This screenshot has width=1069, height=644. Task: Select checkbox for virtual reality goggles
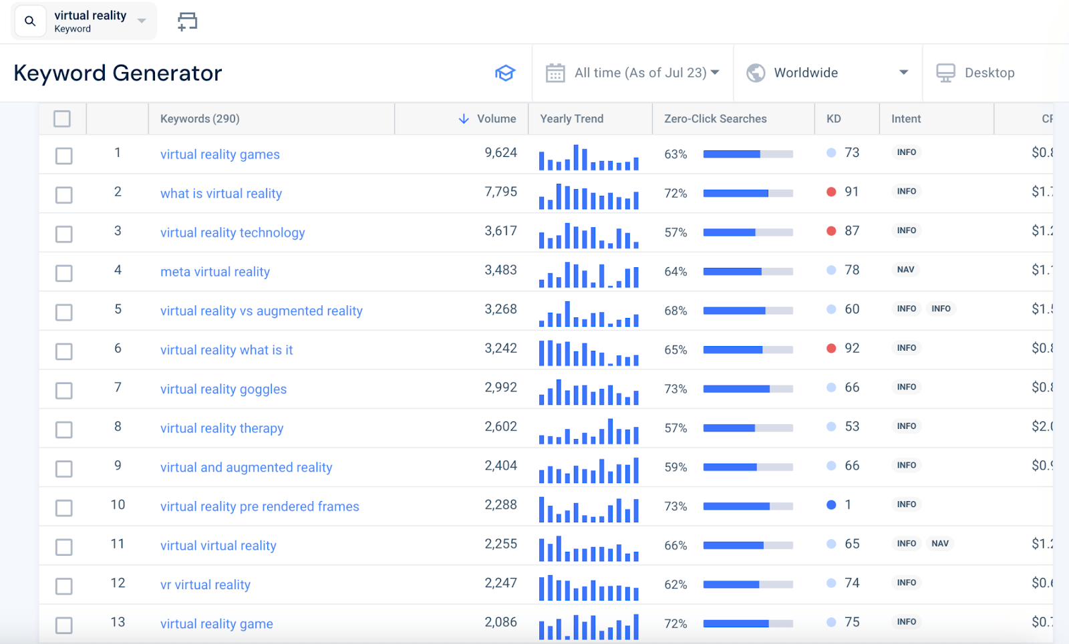click(64, 390)
